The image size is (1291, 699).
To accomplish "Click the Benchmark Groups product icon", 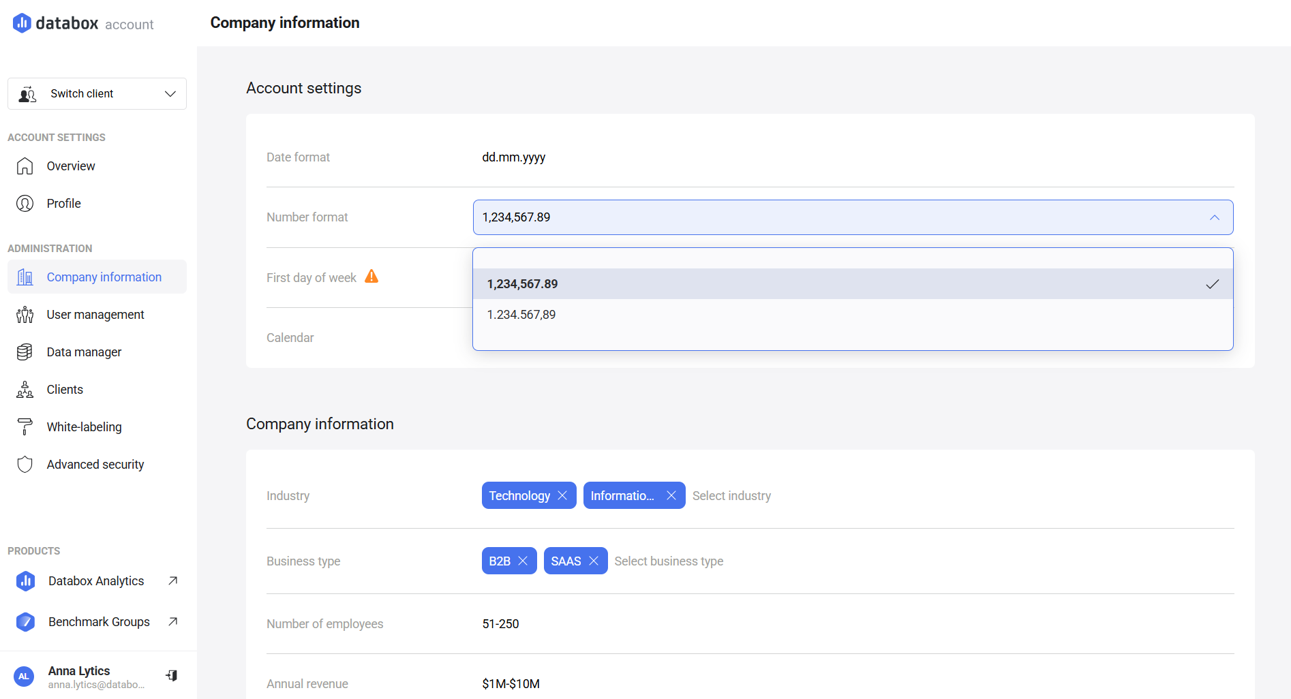I will [26, 622].
